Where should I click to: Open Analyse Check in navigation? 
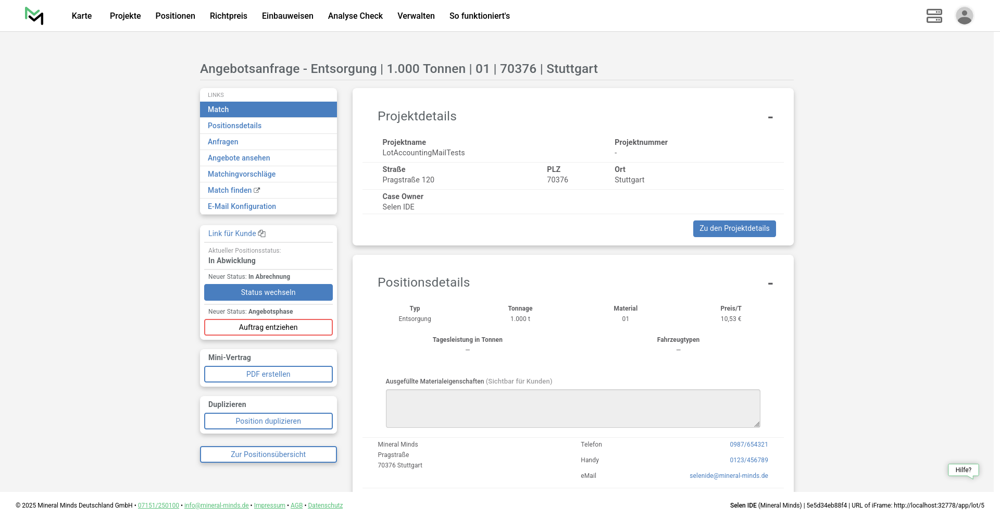point(355,16)
